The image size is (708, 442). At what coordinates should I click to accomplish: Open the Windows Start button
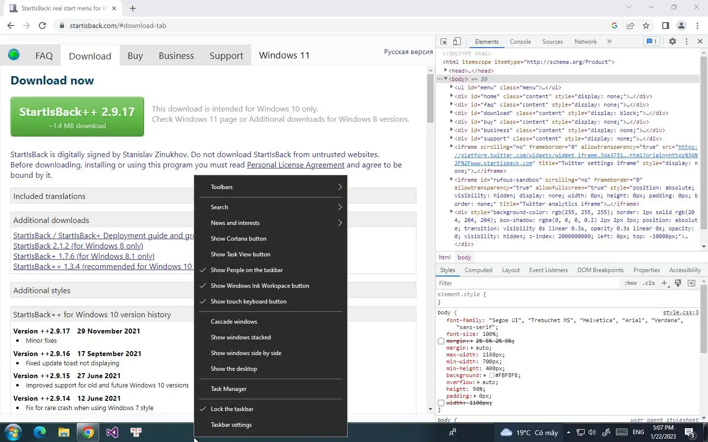point(13,432)
